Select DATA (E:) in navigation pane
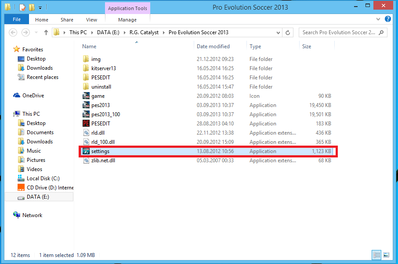Image resolution: width=398 pixels, height=264 pixels. (x=40, y=197)
